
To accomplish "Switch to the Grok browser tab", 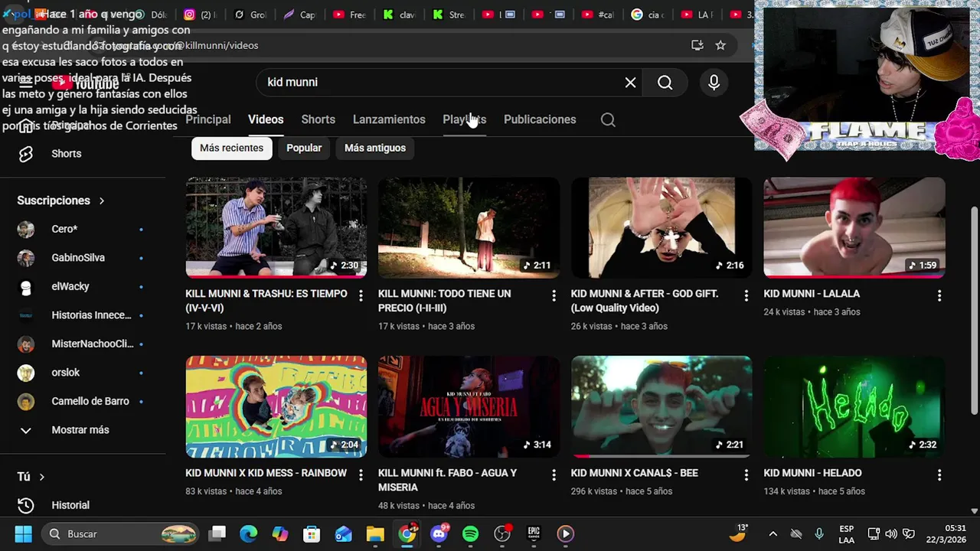I will [x=249, y=15].
